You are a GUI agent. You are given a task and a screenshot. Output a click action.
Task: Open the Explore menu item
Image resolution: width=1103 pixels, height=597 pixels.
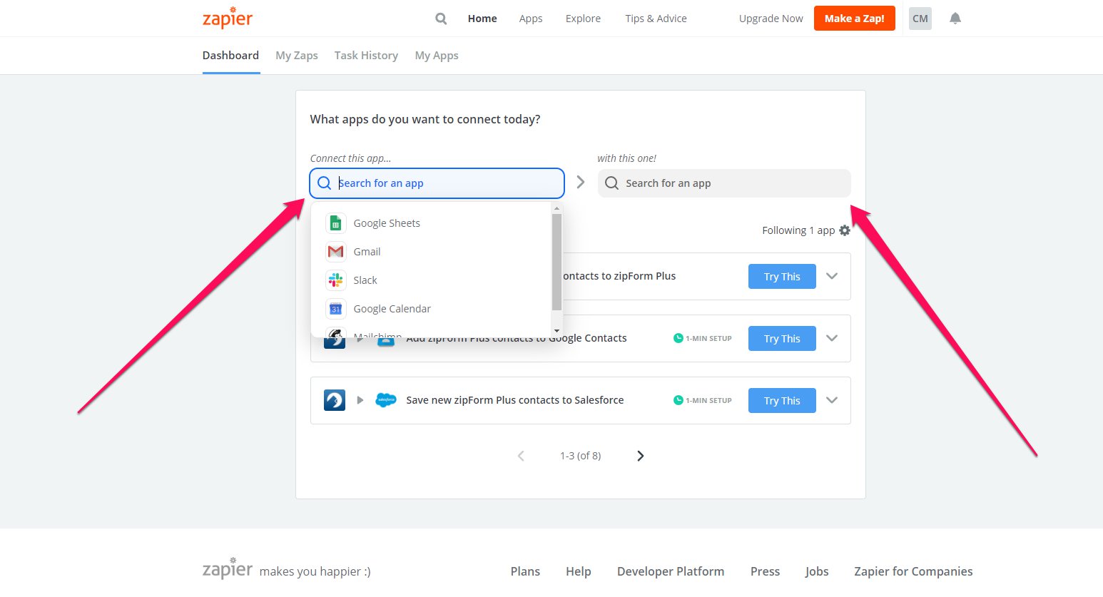click(583, 19)
